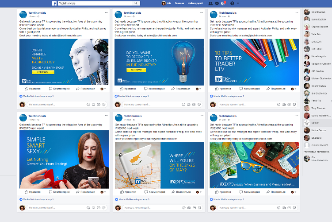
Task: Open options dots on travel suitcase post
Action: pos(297,116)
